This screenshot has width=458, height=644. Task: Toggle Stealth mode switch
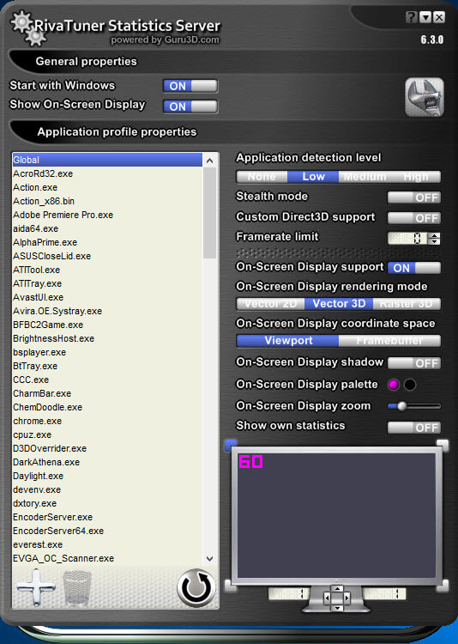[x=414, y=197]
